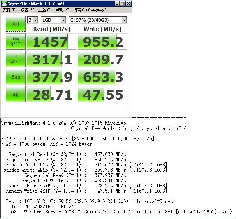Click the 4K write result 47.55
The image size is (236, 219).
[x=102, y=94]
